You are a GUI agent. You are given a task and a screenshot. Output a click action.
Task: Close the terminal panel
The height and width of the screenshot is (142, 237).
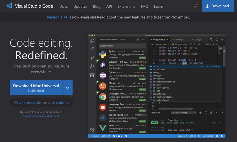click(222, 113)
